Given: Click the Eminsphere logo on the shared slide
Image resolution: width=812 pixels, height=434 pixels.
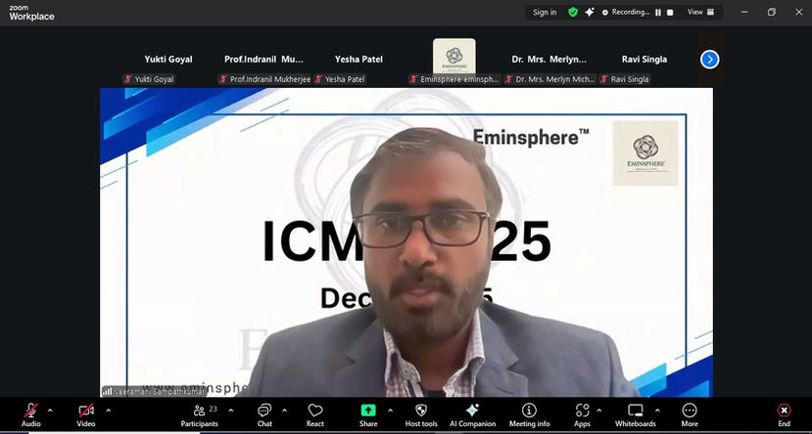Looking at the screenshot, I should [x=645, y=152].
